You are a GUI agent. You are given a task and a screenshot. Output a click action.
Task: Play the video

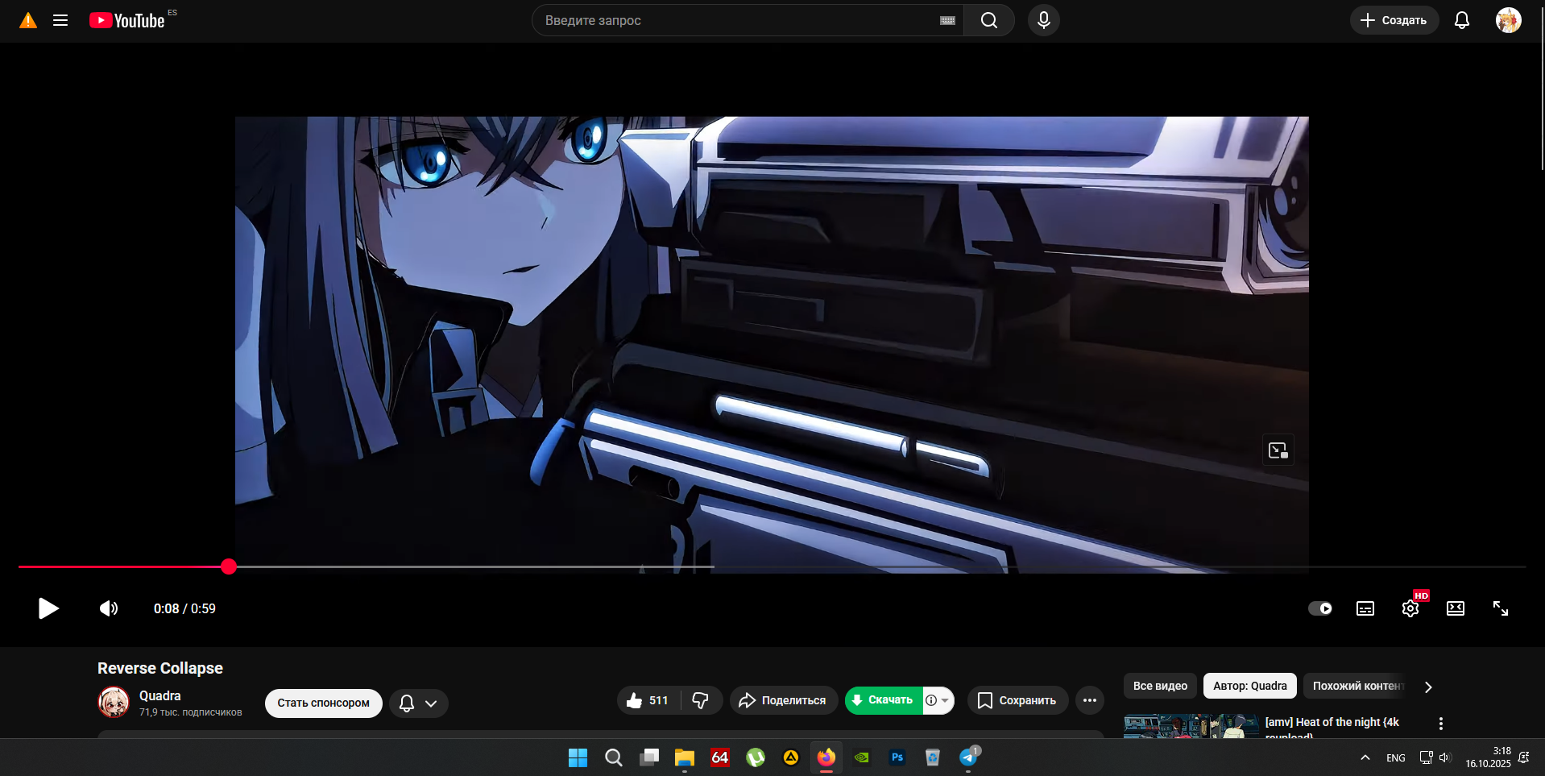48,608
